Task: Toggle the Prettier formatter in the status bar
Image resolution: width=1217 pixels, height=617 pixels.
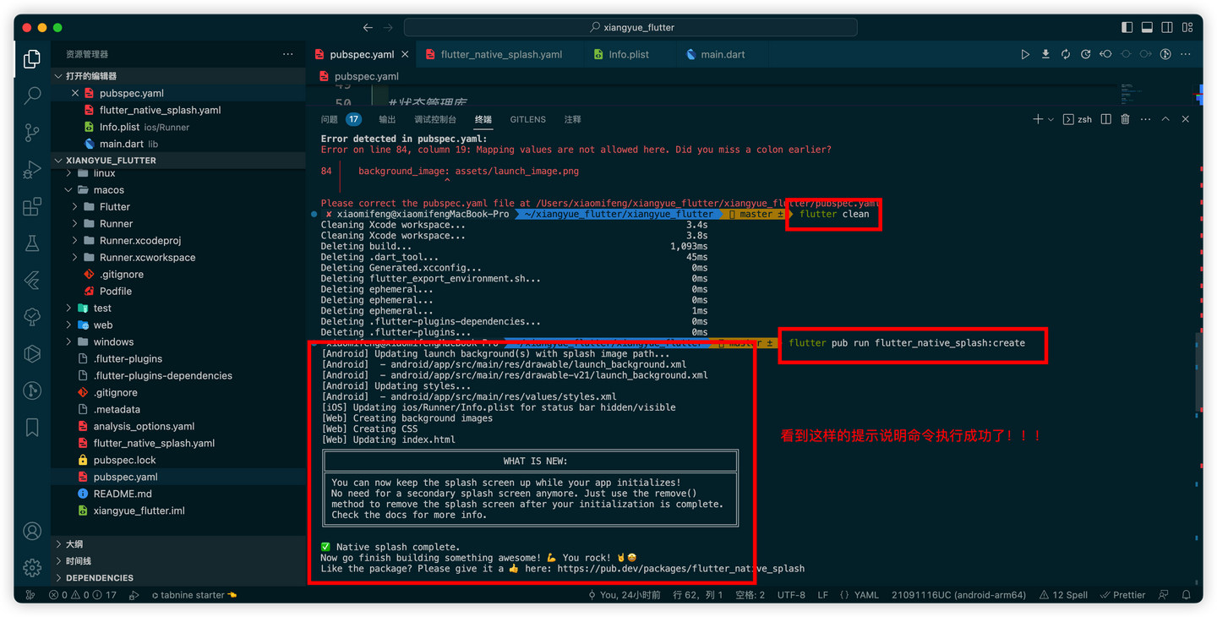Action: pos(1122,594)
